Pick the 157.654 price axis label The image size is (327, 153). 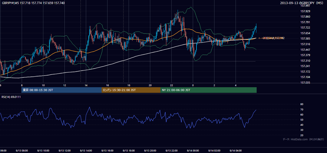pyautogui.click(x=305, y=33)
